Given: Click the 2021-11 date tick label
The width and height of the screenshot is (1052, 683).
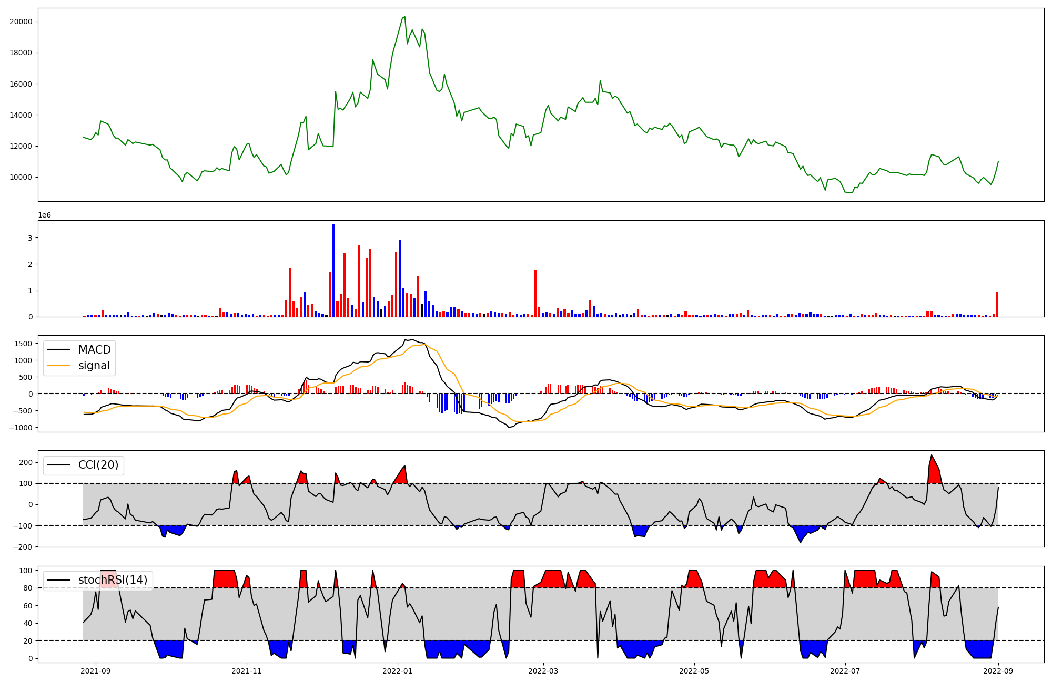Looking at the screenshot, I should [x=247, y=671].
